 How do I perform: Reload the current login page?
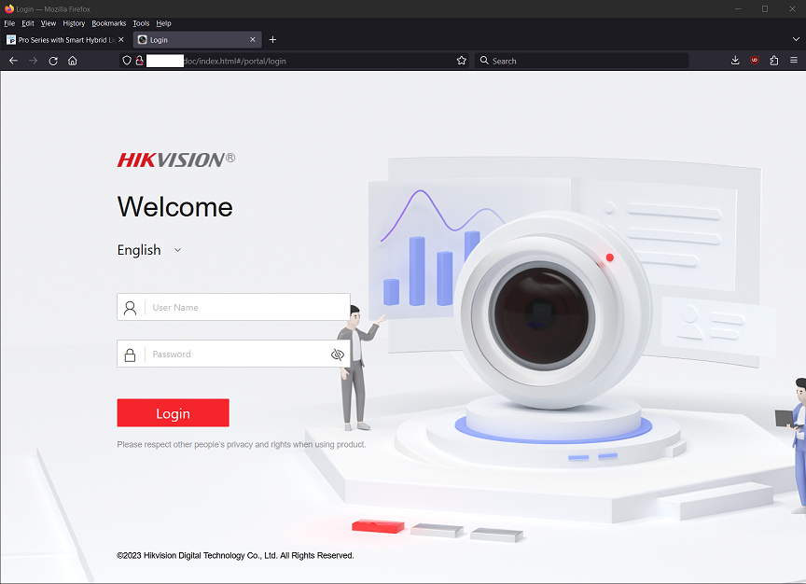coord(53,61)
